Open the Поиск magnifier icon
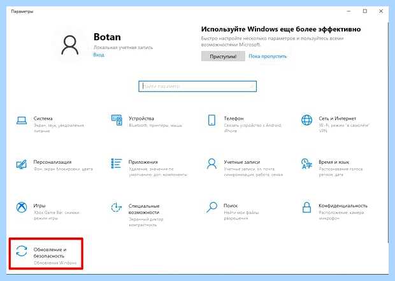Viewport: 395px width, 281px height. click(212, 207)
